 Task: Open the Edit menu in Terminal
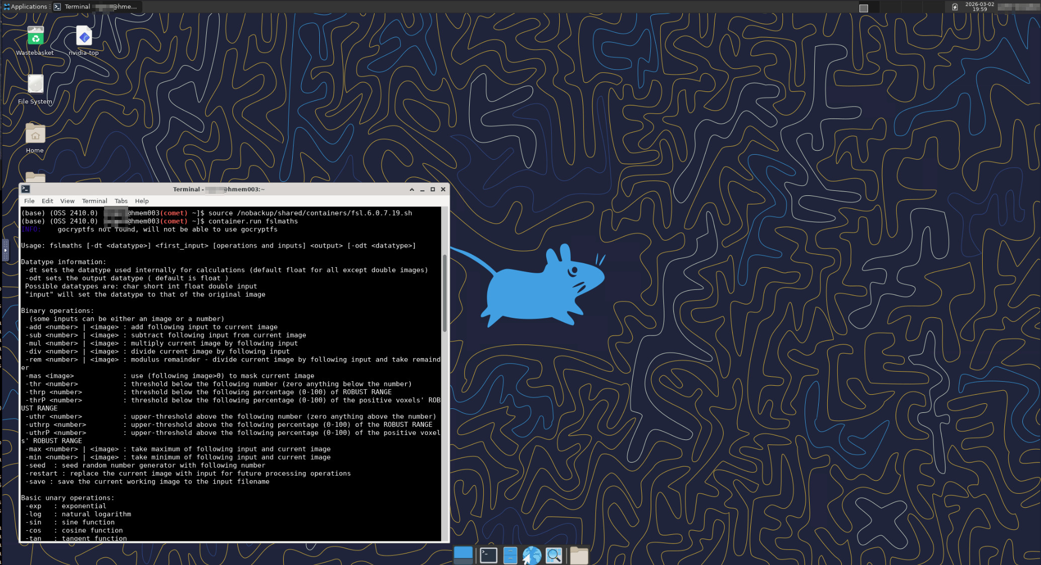[x=47, y=201]
